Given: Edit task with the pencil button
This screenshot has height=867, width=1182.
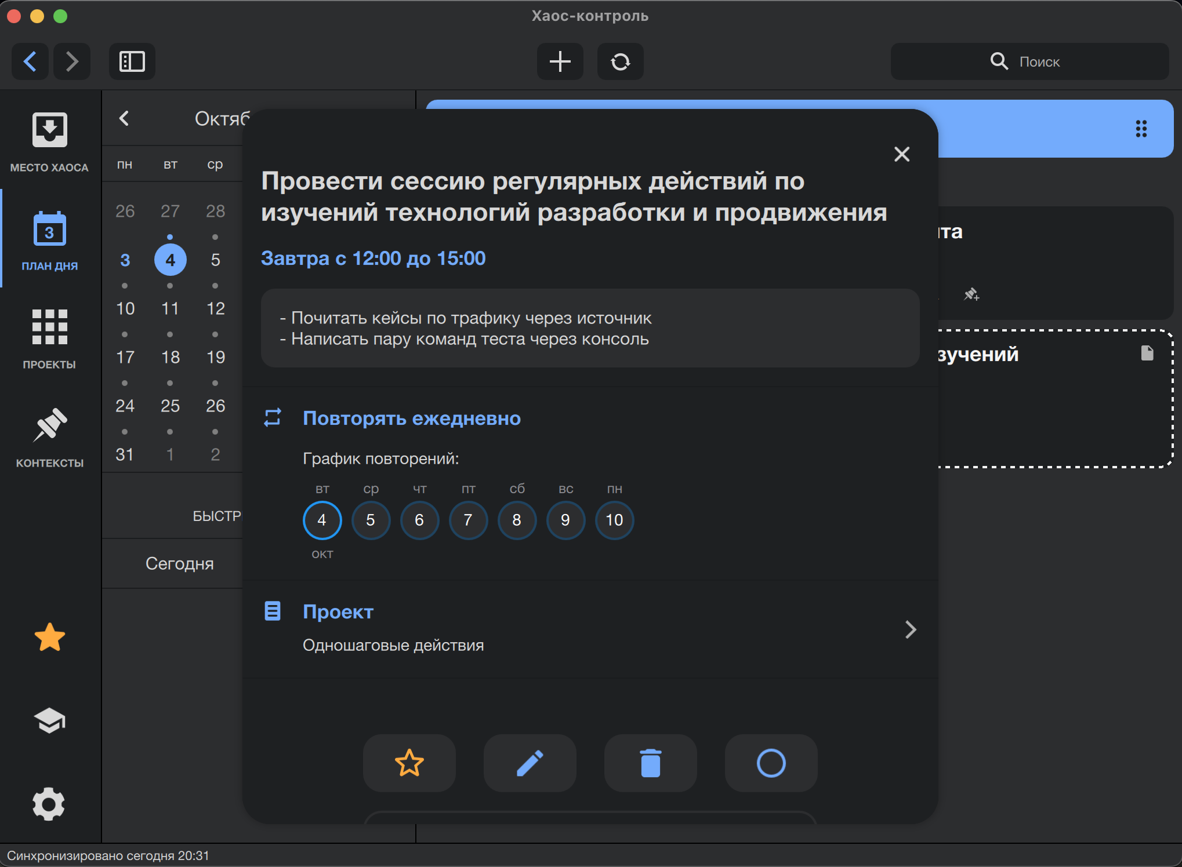Looking at the screenshot, I should (x=530, y=763).
